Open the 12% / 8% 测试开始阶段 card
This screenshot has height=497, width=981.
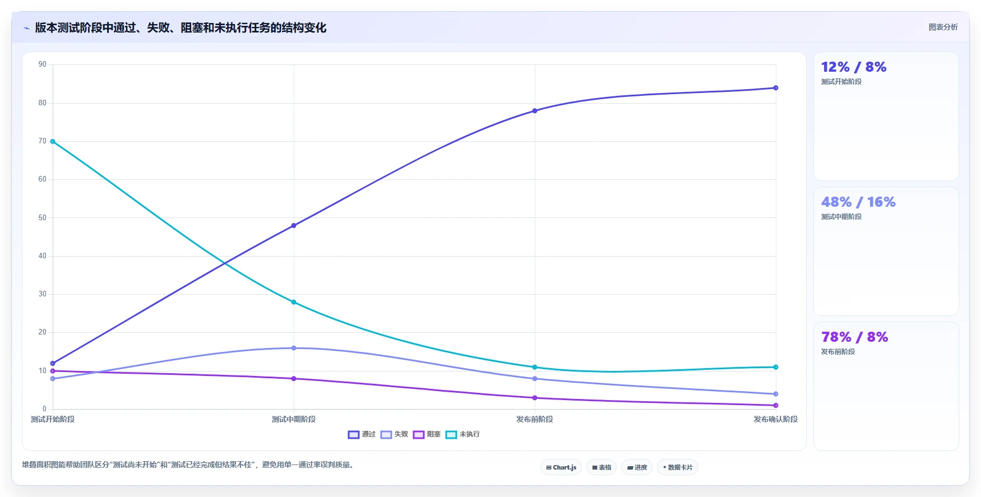pos(886,117)
